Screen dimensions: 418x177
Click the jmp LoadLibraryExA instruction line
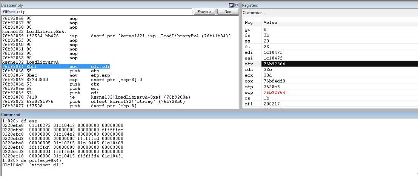click(x=117, y=36)
